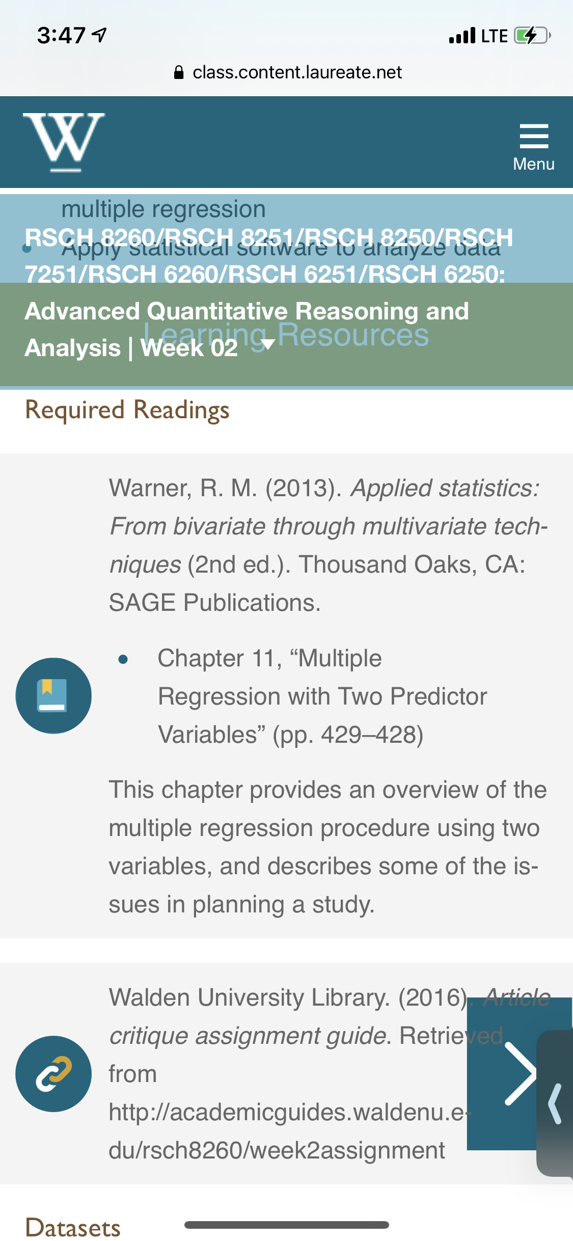Tap the location arrow beside the time
The width and height of the screenshot is (573, 1241).
pos(99,35)
